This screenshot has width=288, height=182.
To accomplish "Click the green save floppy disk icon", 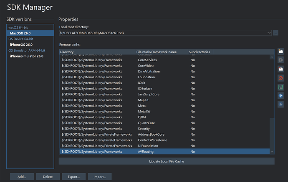I will click(x=280, y=87).
